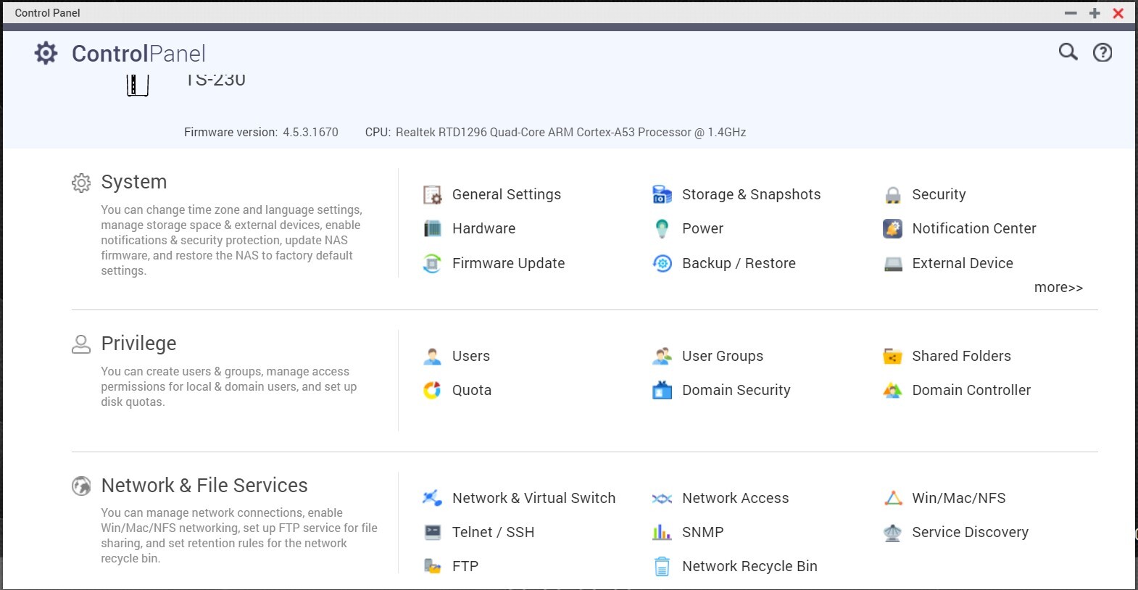Viewport: 1138px width, 590px height.
Task: Open Shared Folders icon
Action: (893, 356)
